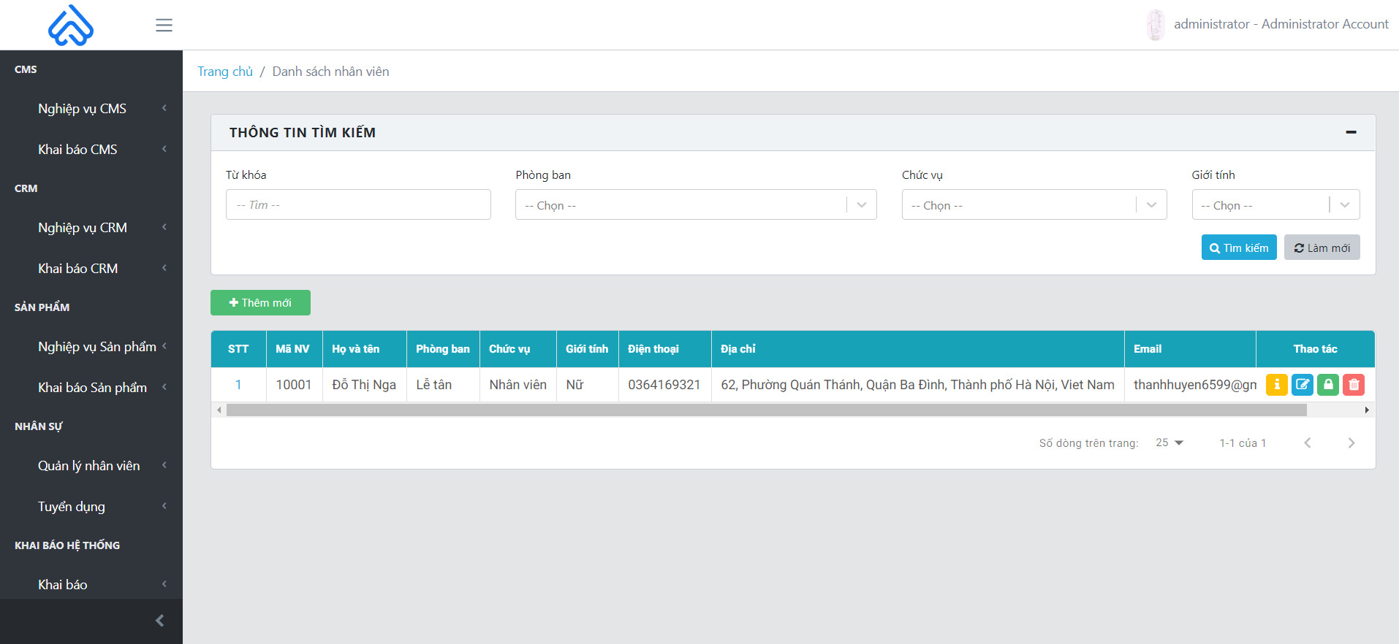
Task: Click the blue logo in top-left corner
Action: 71,25
